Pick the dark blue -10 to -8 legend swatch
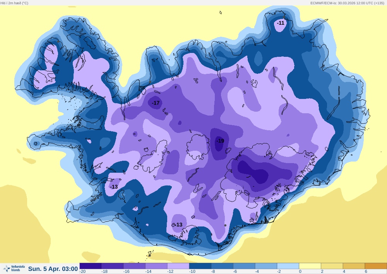Screen dimensions: 387x274 [200, 266]
